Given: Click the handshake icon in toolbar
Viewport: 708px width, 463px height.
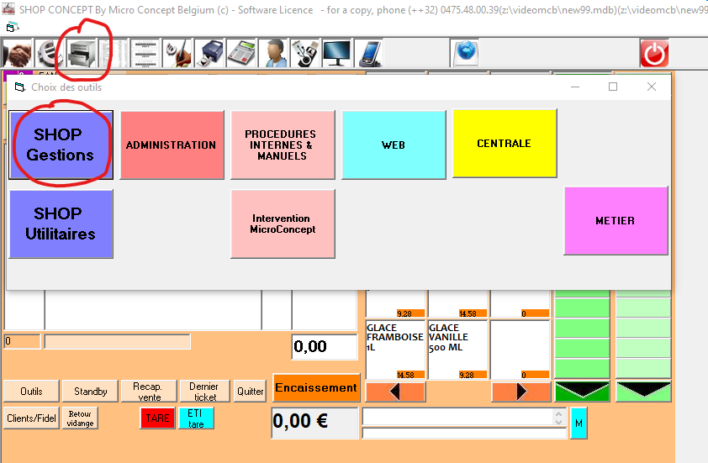Looking at the screenshot, I should 18,53.
